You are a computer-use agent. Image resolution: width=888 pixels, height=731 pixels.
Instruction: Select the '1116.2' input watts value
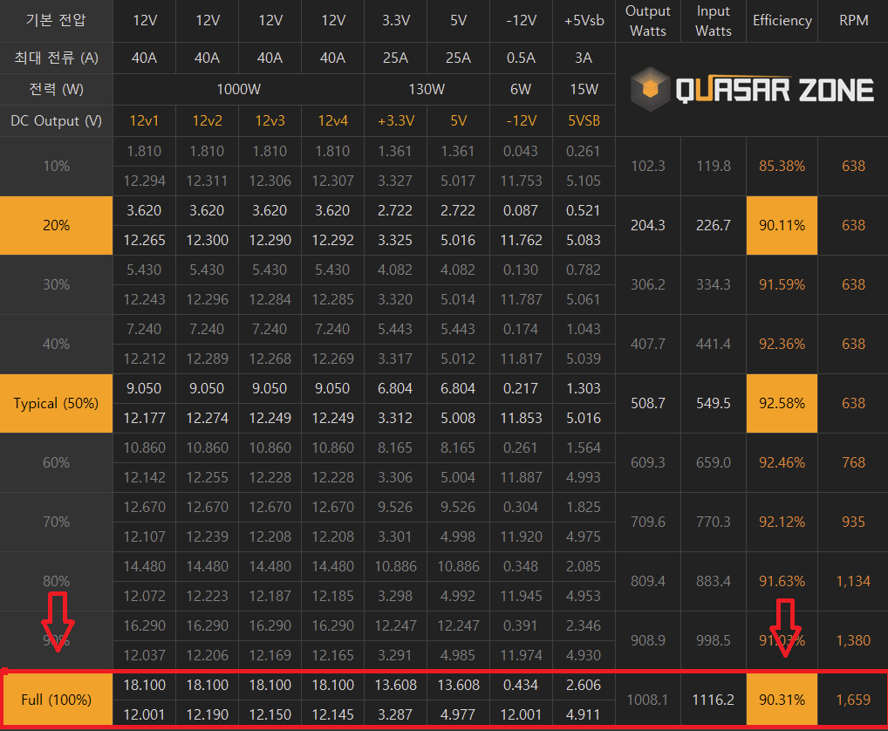tap(714, 700)
